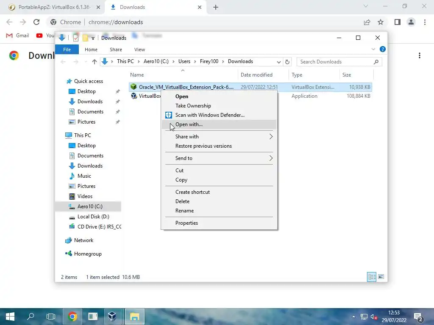
Task: Refresh the Downloads folder view
Action: pos(287,62)
